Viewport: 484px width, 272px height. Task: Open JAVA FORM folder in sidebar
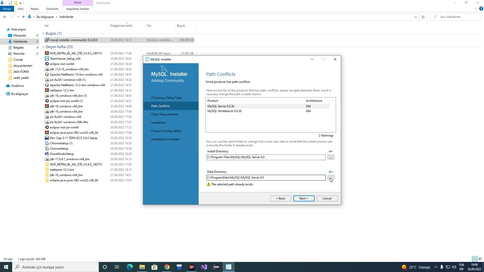(x=21, y=72)
